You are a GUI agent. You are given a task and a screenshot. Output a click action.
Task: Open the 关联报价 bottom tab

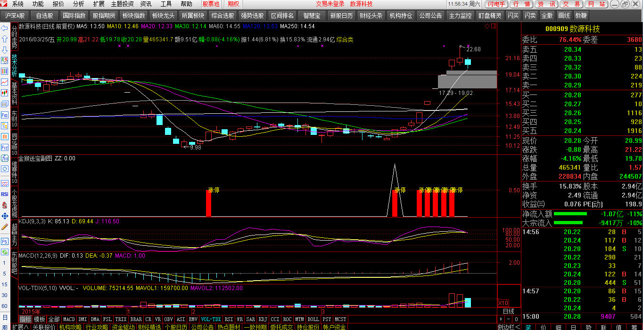point(44,327)
